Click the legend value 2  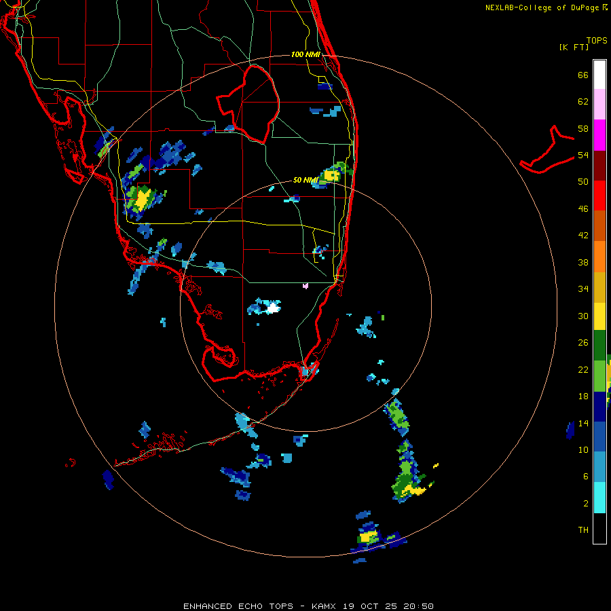[585, 503]
